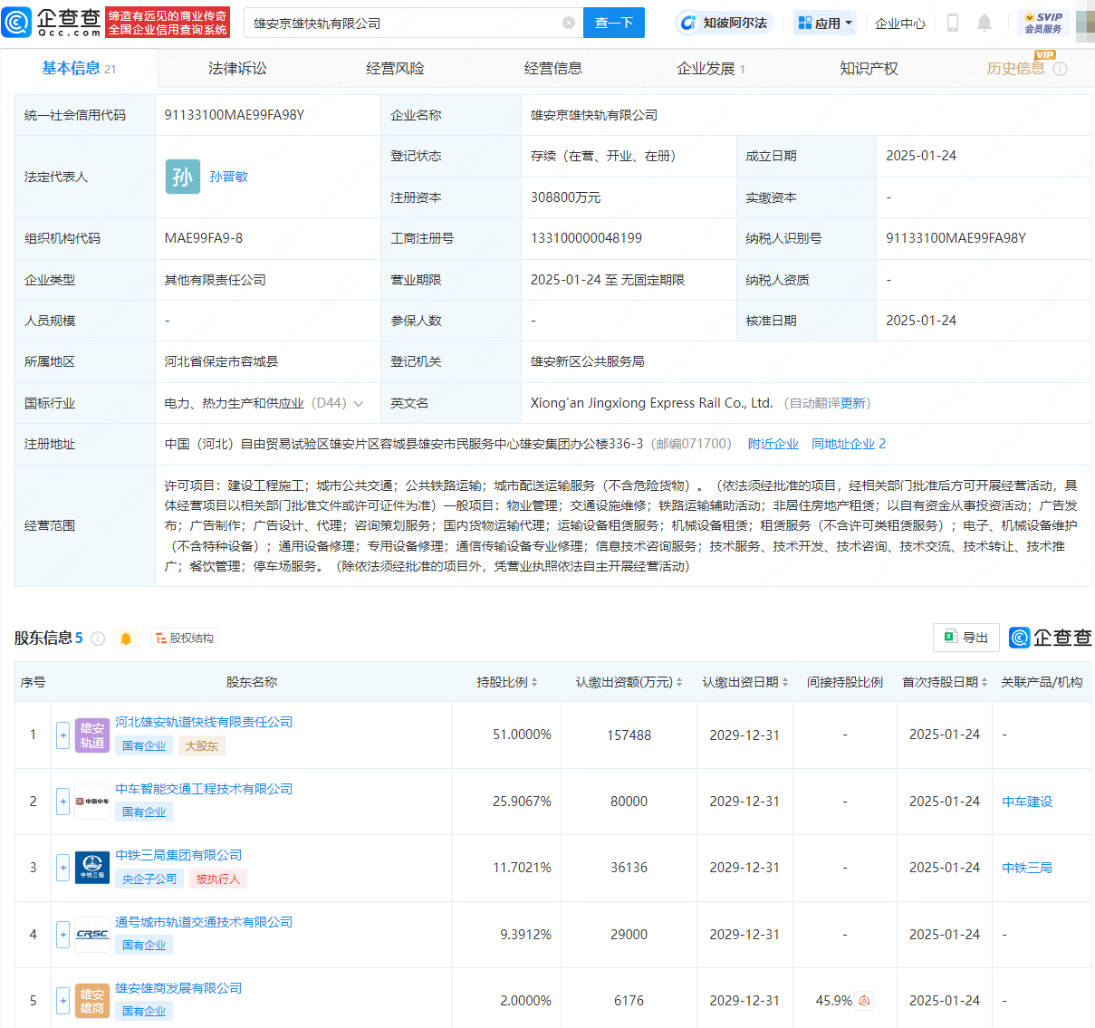The height and width of the screenshot is (1028, 1095).
Task: Open the 应用 dropdown menu
Action: (x=825, y=23)
